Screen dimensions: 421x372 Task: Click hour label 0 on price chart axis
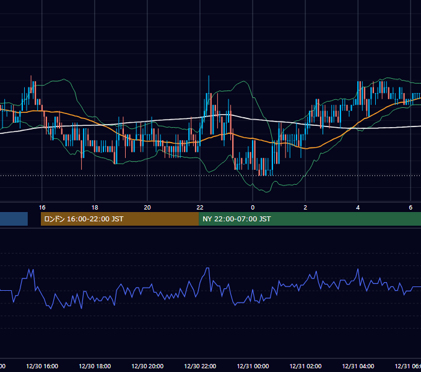point(253,208)
